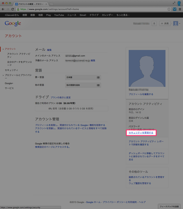Click the セキュリティを管理する link
Image resolution: width=183 pixels, height=209 pixels.
[x=141, y=133]
